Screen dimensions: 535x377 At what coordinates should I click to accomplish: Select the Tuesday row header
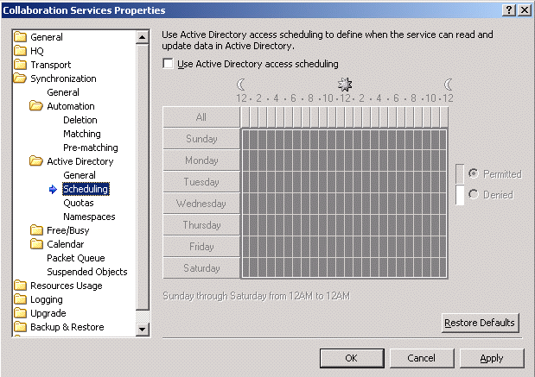[201, 182]
